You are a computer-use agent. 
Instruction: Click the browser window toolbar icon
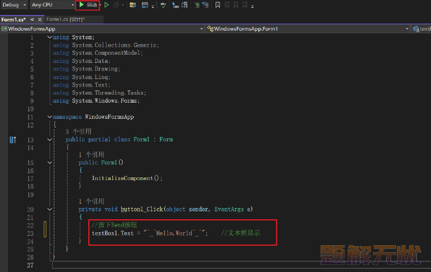[x=145, y=5]
